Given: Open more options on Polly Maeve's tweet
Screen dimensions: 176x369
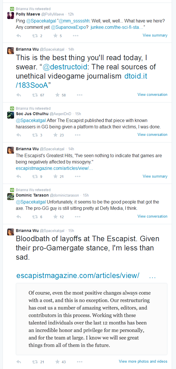Looking at the screenshot, I should [76, 36].
